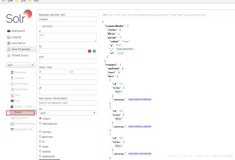Click the "numFound" response key

click(x=113, y=68)
